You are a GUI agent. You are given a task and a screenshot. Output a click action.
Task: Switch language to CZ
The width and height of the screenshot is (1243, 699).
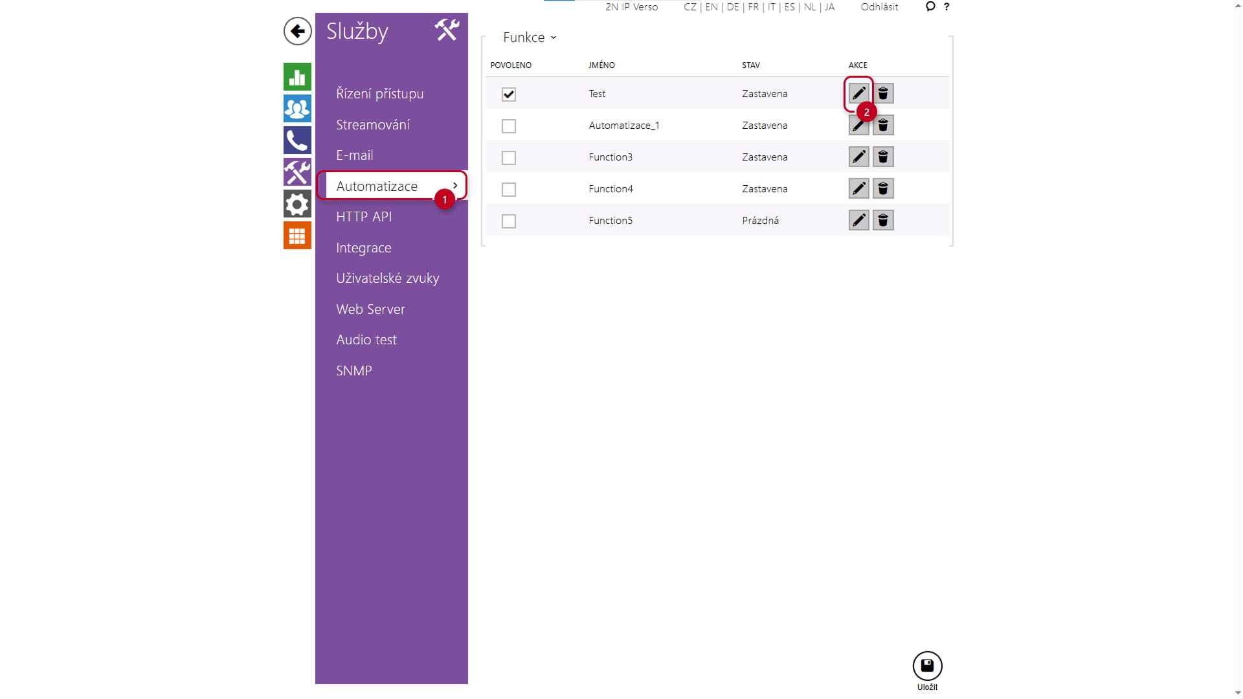pyautogui.click(x=690, y=7)
